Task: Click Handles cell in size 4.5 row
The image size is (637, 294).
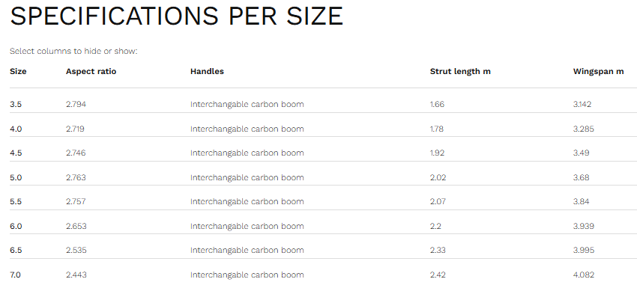Action: [247, 153]
